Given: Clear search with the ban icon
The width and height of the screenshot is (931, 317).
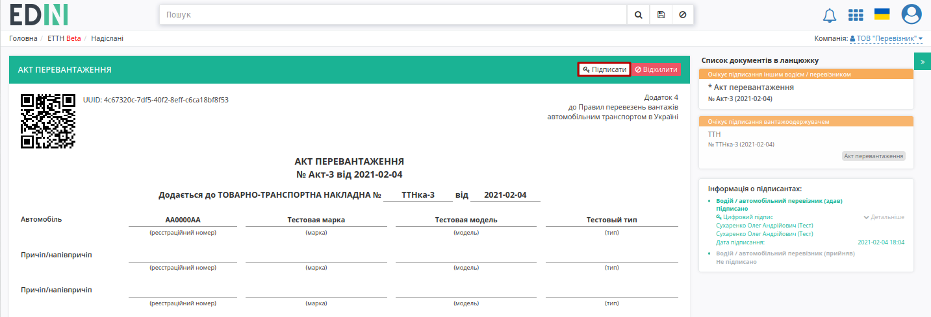Looking at the screenshot, I should pos(682,14).
